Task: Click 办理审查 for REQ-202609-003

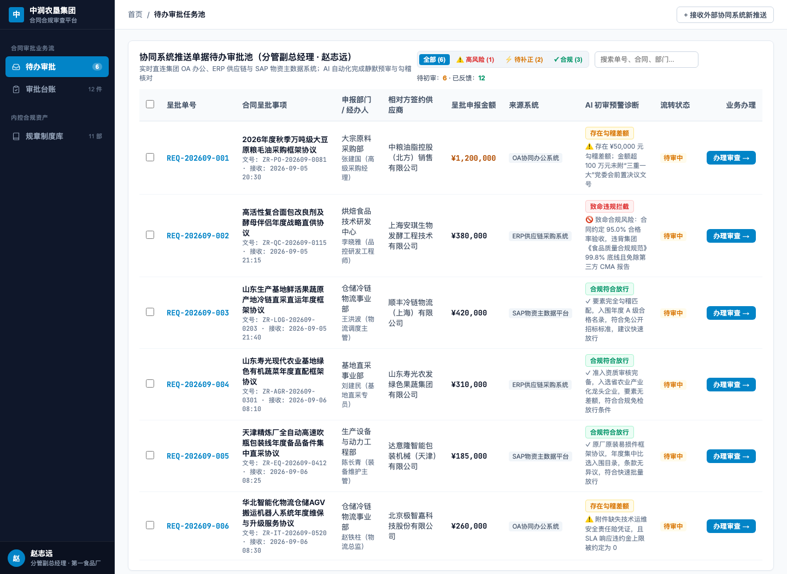Action: pos(731,313)
